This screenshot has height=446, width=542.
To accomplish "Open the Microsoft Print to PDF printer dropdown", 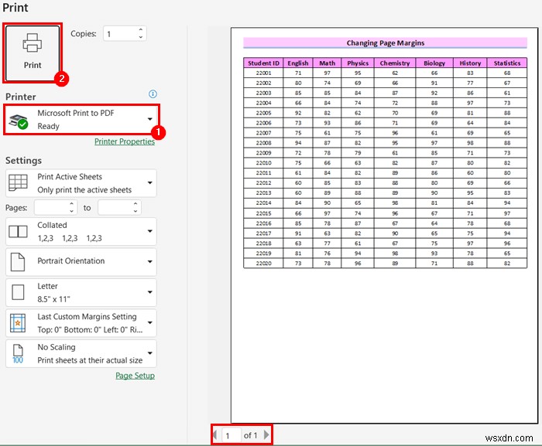I will click(x=81, y=120).
